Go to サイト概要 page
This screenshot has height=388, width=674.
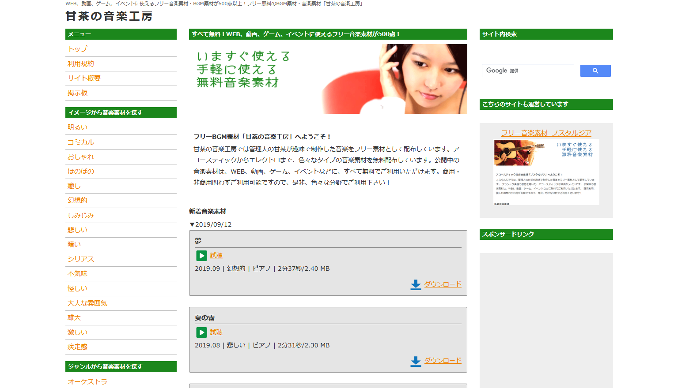(x=84, y=78)
